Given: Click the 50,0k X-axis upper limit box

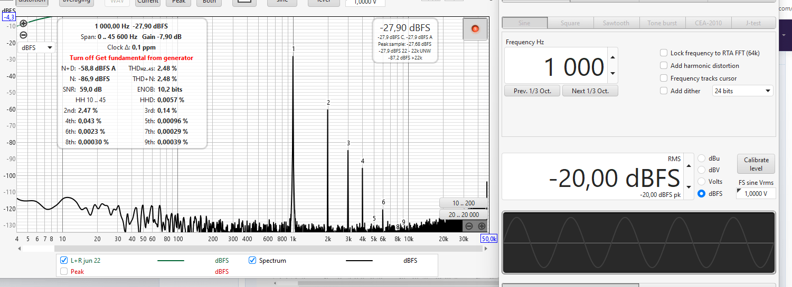Looking at the screenshot, I should [x=489, y=239].
